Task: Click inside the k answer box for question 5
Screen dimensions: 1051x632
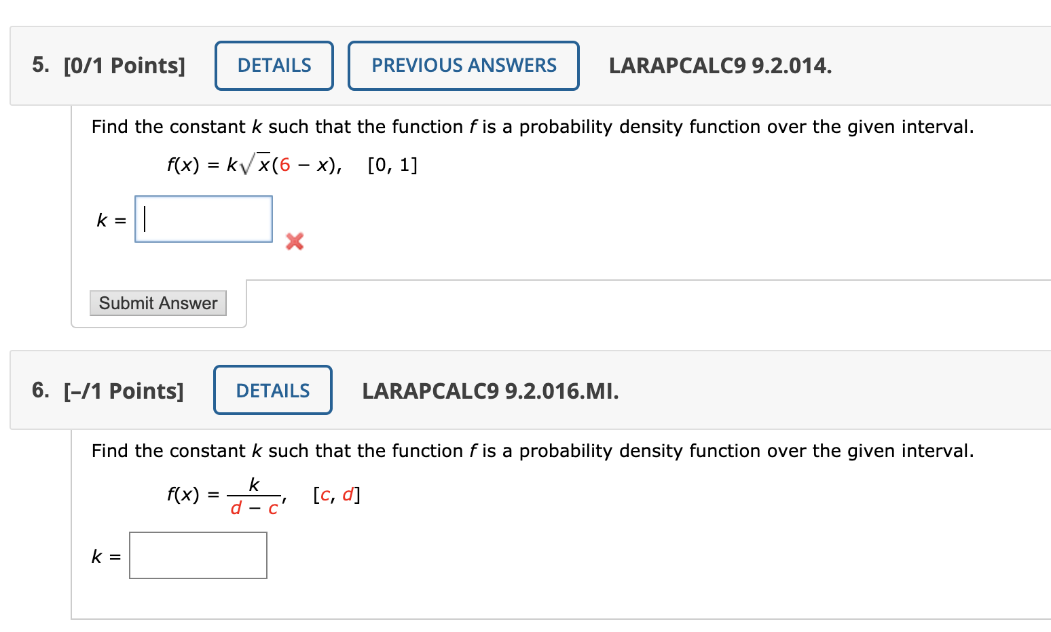Action: 202,218
